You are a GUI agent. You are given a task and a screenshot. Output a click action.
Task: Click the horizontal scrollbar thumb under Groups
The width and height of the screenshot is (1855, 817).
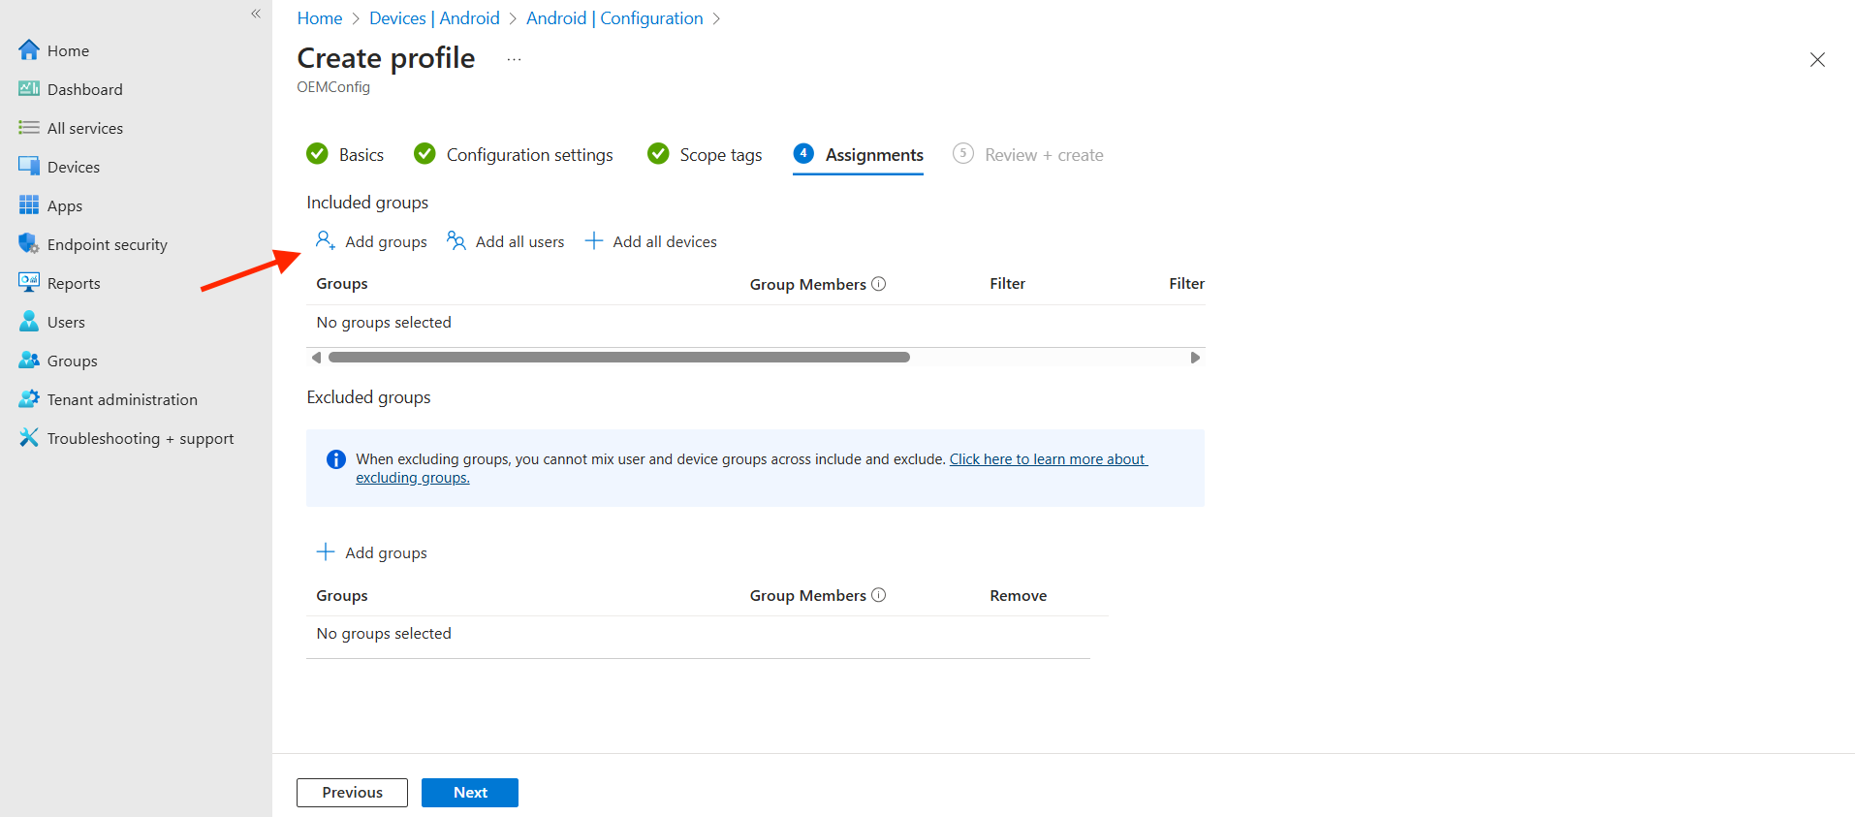click(x=618, y=358)
